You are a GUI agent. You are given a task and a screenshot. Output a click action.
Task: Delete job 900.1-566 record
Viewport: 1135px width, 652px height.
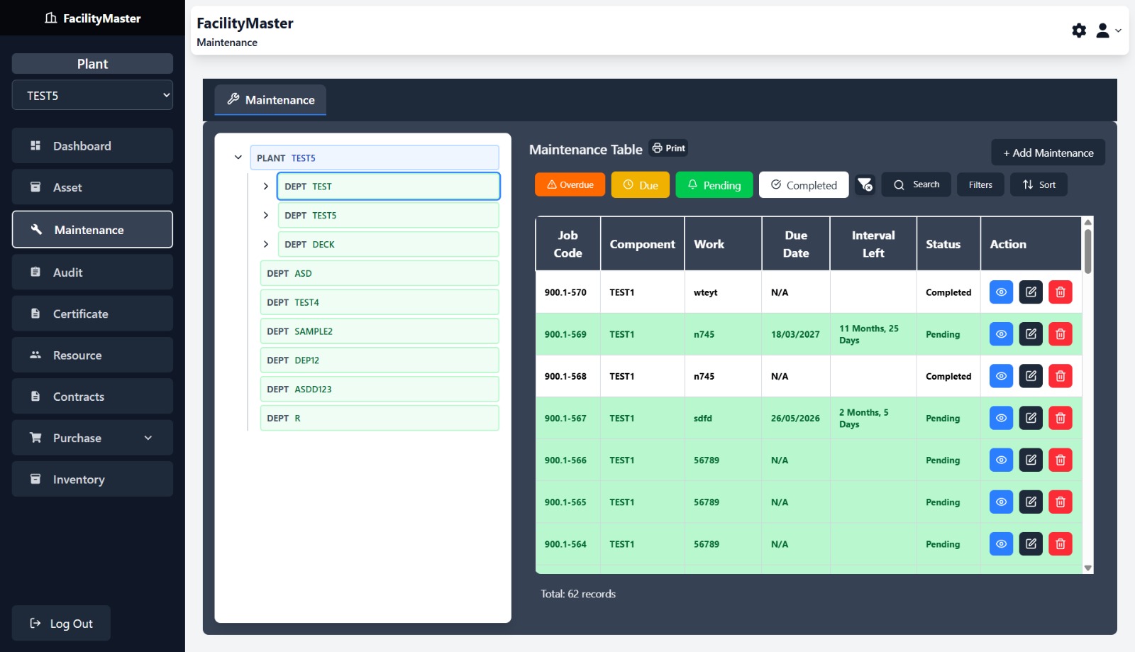point(1060,460)
